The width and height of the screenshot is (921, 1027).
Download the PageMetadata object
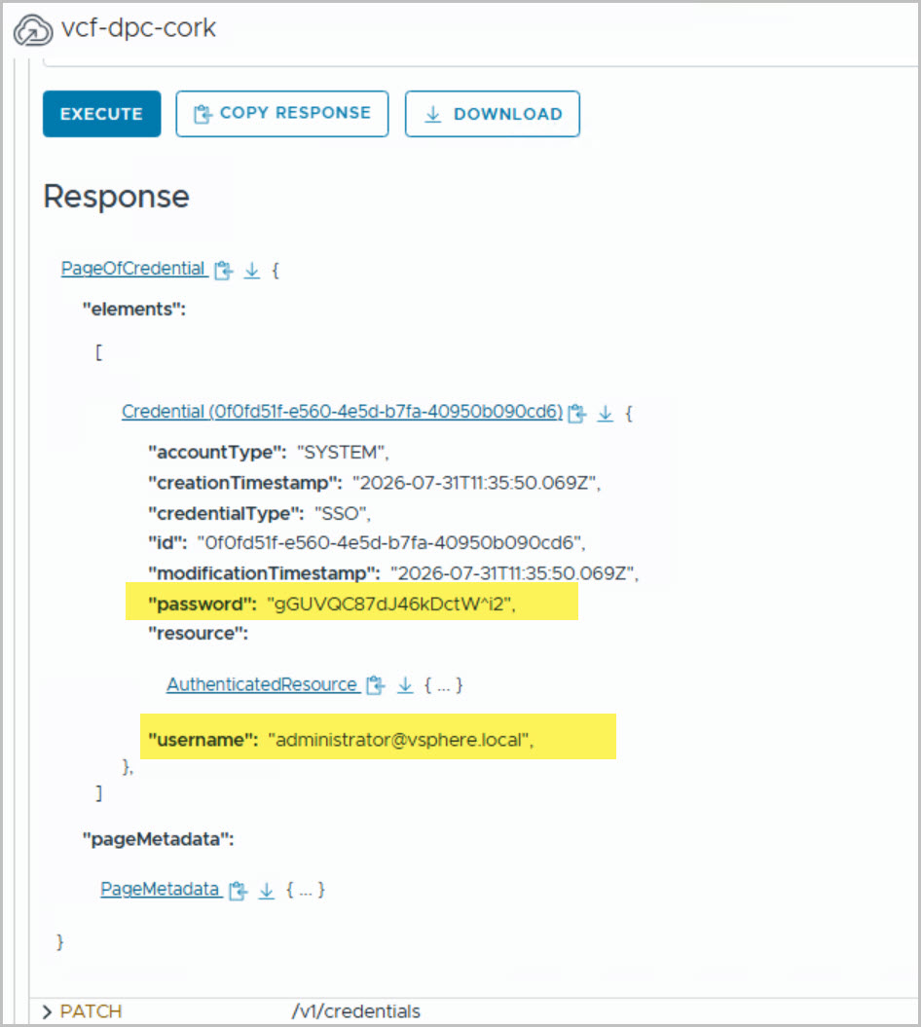(267, 890)
